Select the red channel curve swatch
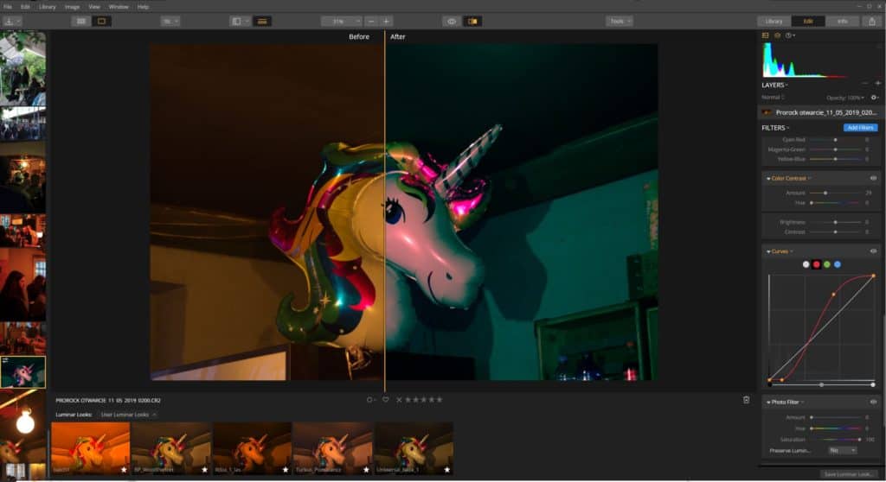 point(816,264)
